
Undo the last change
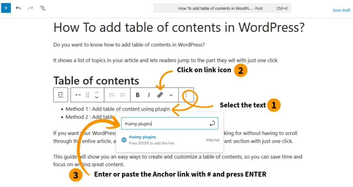(x=18, y=8)
